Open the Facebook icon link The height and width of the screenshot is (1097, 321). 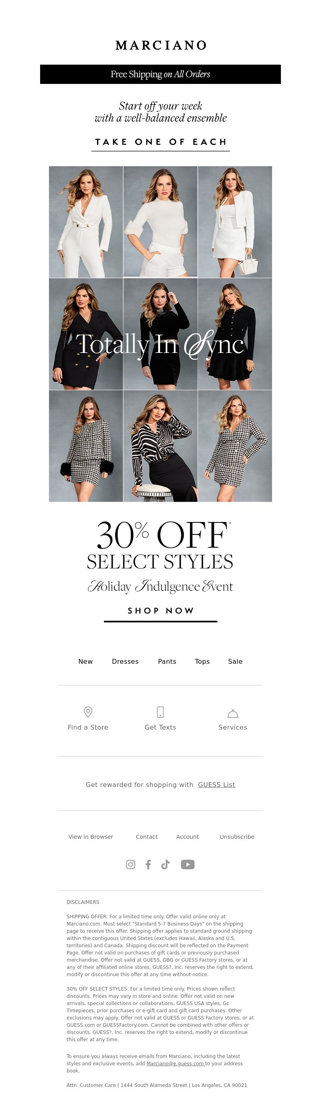click(x=148, y=864)
